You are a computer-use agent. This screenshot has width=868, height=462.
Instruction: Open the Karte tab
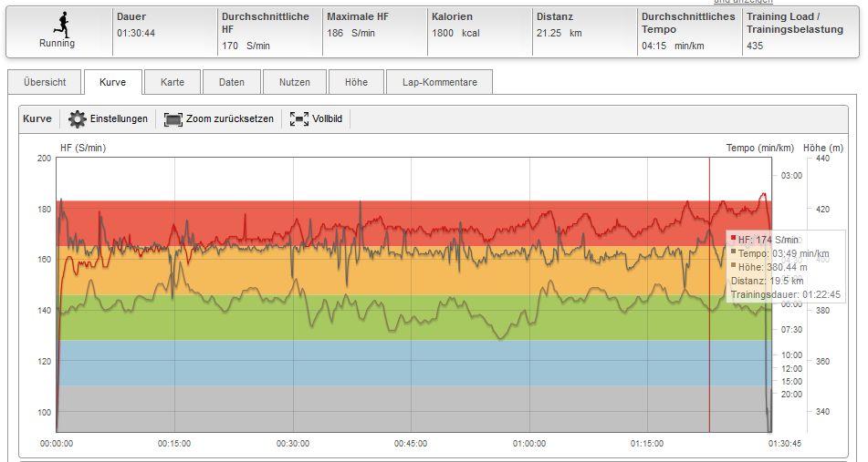173,82
